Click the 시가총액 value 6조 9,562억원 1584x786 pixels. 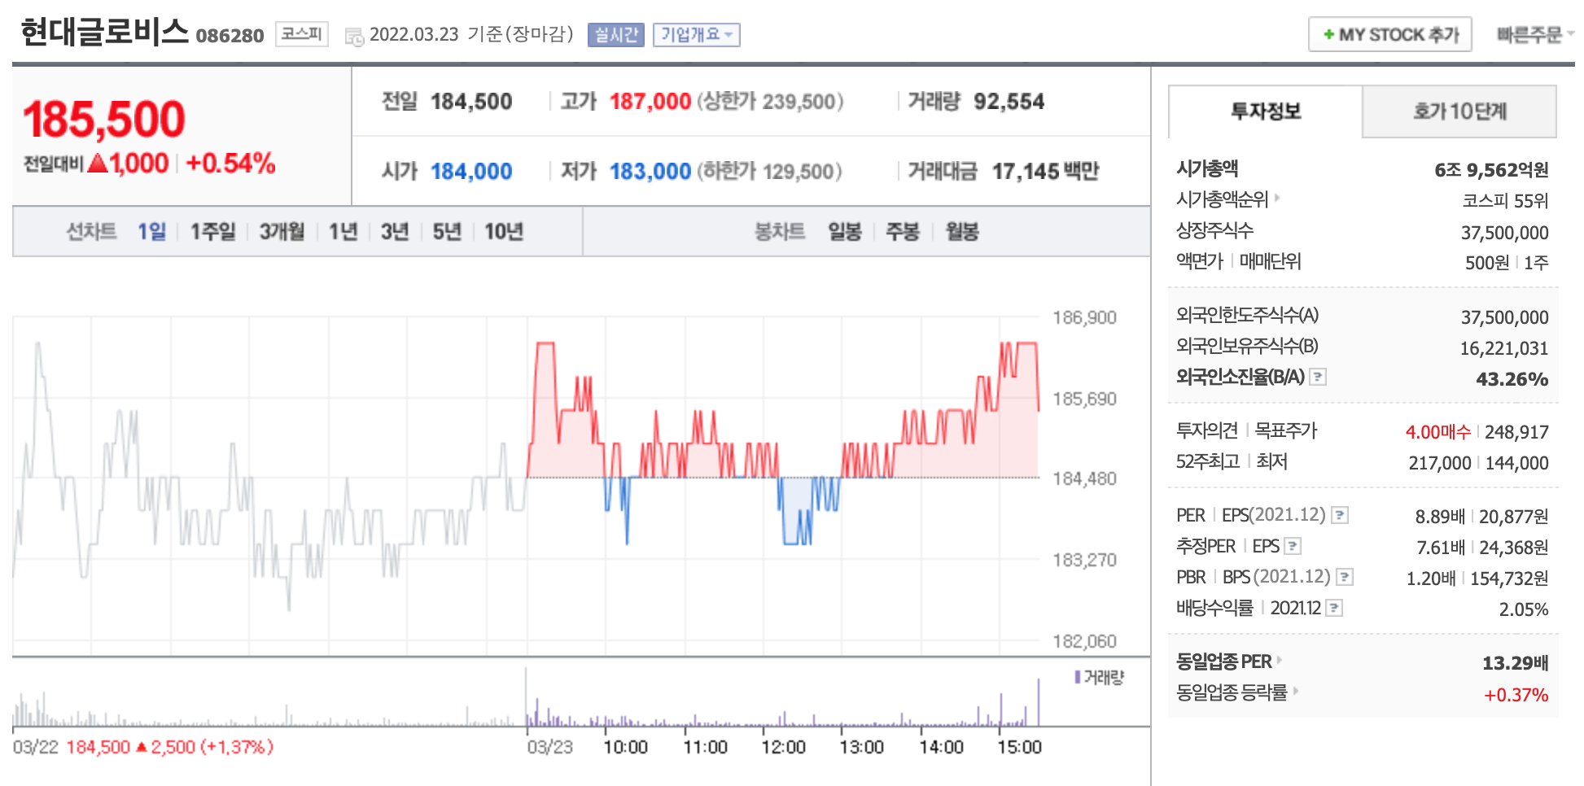[1491, 170]
